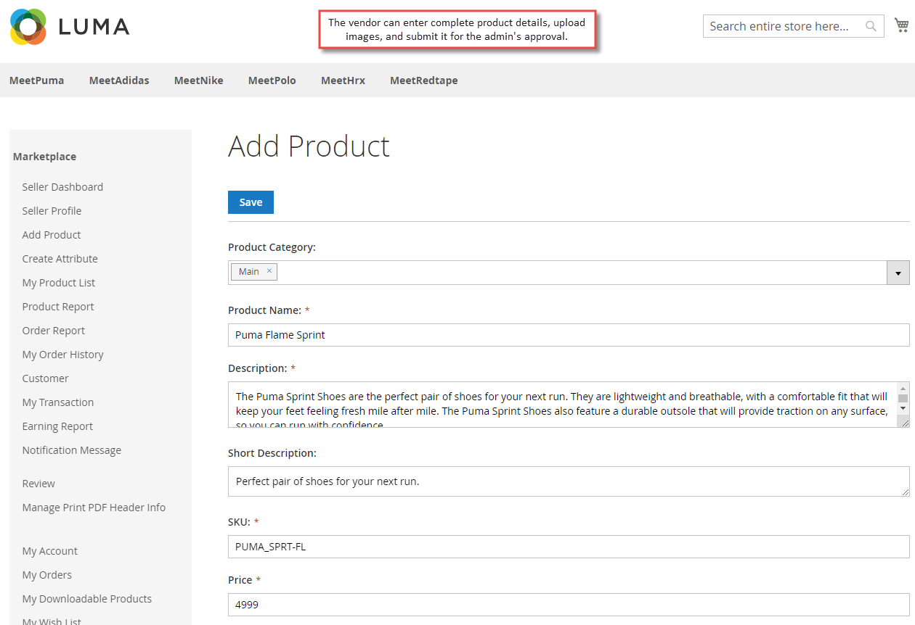Open the MeetHrx menu
This screenshot has height=625, width=915.
[343, 80]
